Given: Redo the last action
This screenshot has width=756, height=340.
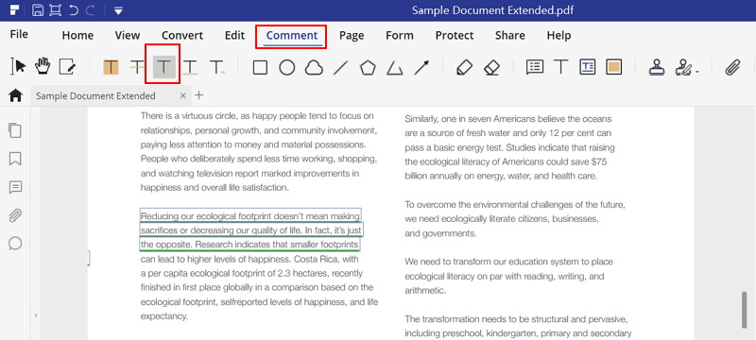Looking at the screenshot, I should tap(90, 10).
